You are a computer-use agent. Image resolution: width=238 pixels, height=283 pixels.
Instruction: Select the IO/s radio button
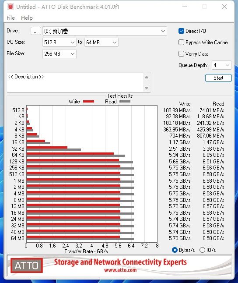tap(202, 250)
